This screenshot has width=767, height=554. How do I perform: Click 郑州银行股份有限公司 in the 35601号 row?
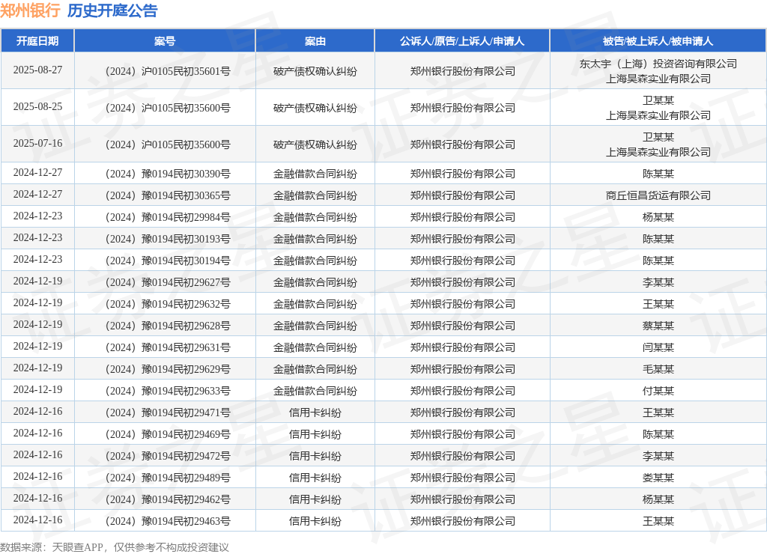(x=462, y=71)
